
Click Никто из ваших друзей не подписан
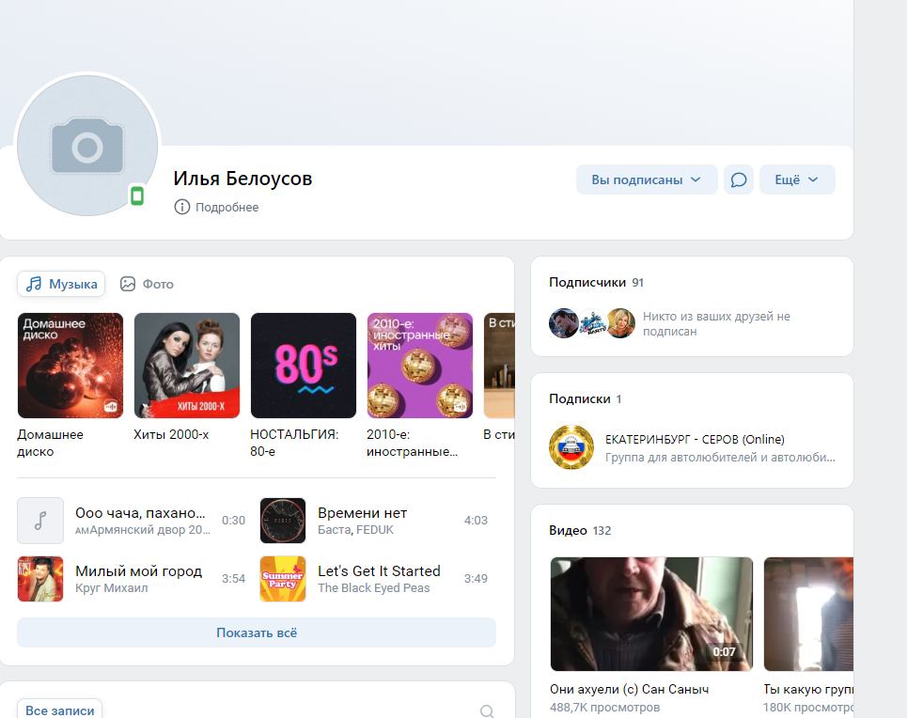pos(716,324)
